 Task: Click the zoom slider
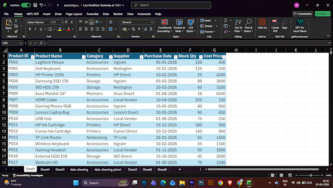point(310,175)
